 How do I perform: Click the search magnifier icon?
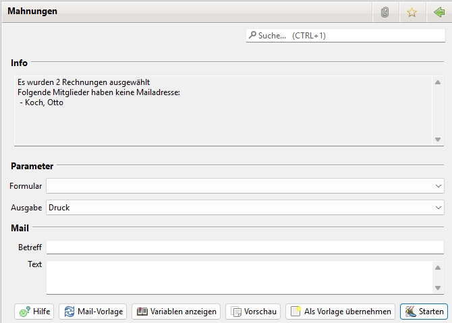(x=252, y=35)
